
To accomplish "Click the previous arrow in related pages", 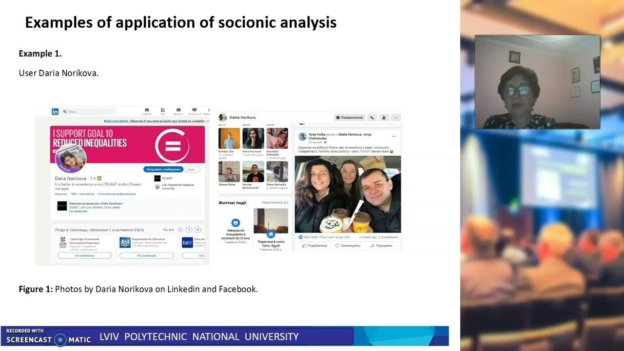I will pos(180,230).
